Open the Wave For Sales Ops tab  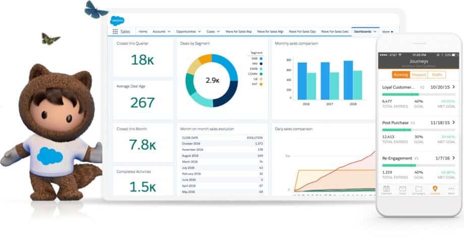point(302,32)
